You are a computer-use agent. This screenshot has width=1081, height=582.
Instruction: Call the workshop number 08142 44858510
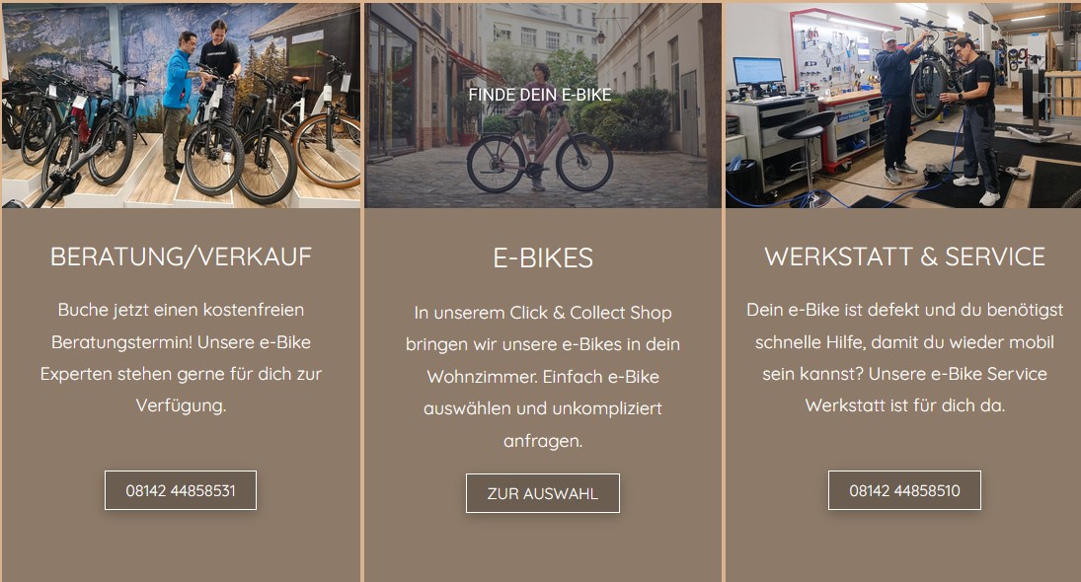click(x=904, y=490)
